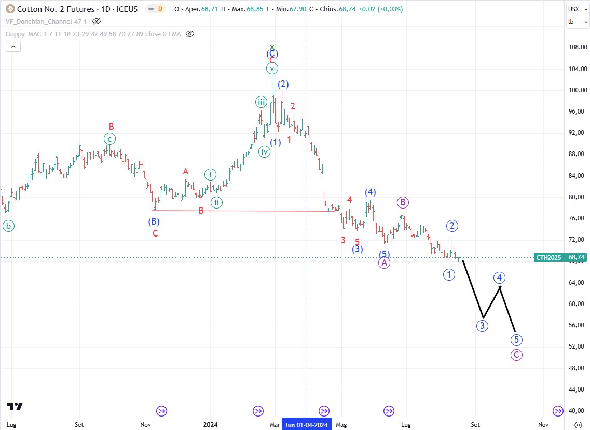
Task: Open the event marker between Mag and Lug
Action: point(389,411)
